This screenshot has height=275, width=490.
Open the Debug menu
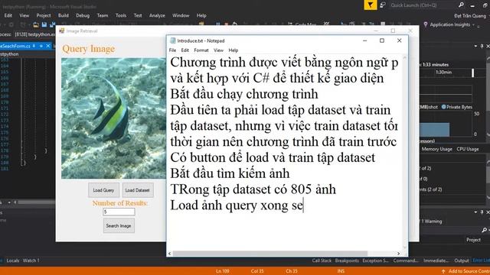(83, 15)
